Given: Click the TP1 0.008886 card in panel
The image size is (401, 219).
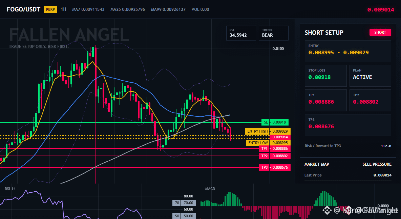Looking at the screenshot, I should (325, 101).
